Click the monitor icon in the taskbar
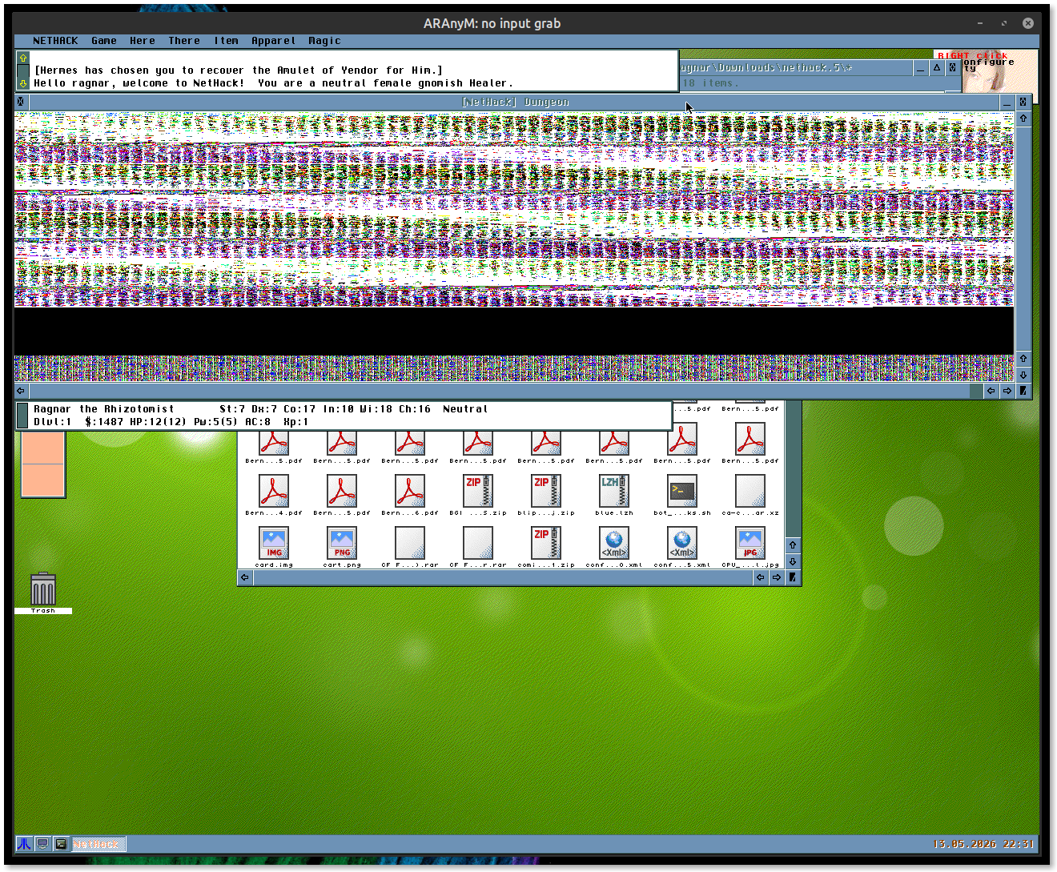This screenshot has height=872, width=1057. [42, 844]
